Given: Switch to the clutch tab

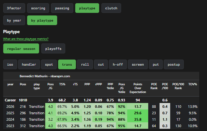Looking at the screenshot, I should (x=111, y=8).
